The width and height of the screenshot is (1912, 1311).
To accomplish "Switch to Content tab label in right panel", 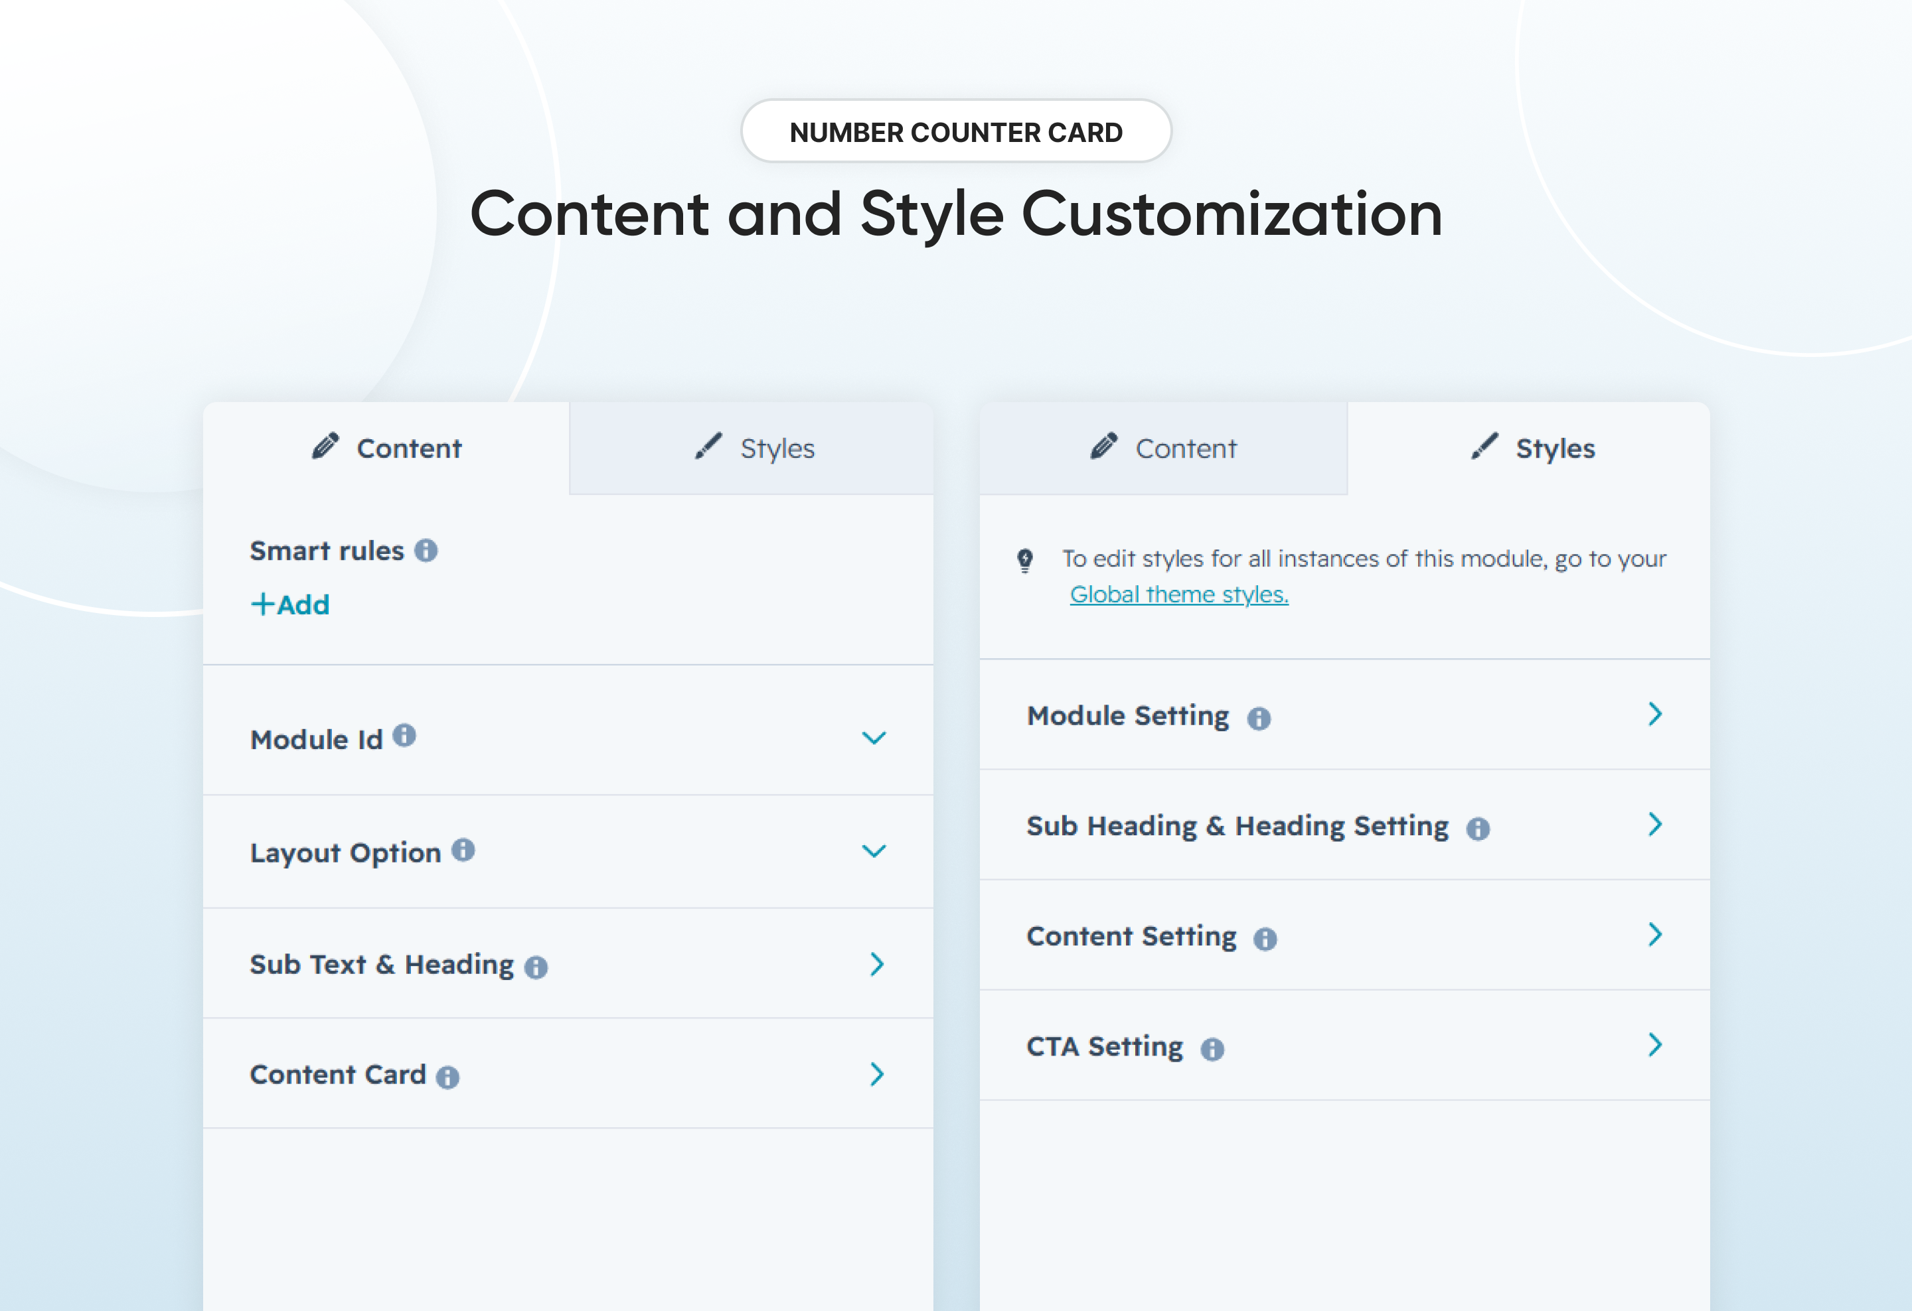I will [1186, 448].
